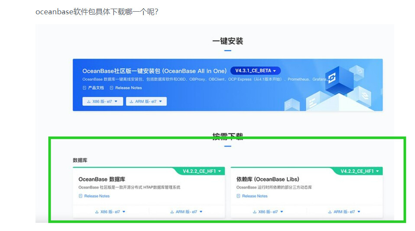Click the X86 el7 download in All in One banner
The image size is (415, 231).
click(103, 102)
